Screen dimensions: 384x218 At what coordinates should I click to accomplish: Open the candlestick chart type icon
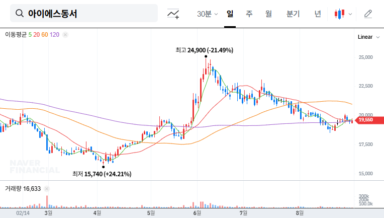point(339,14)
